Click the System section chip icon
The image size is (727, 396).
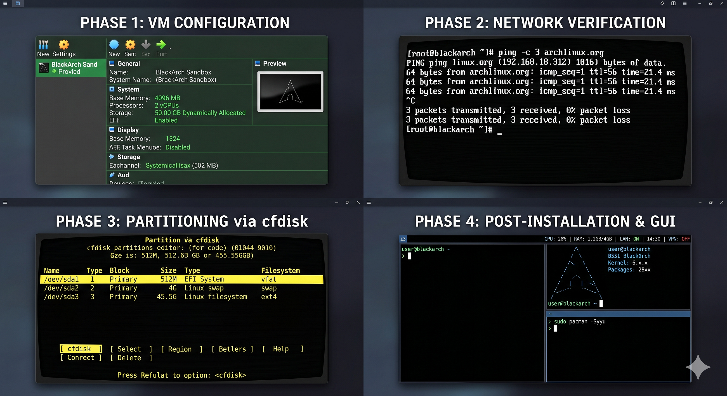[112, 89]
